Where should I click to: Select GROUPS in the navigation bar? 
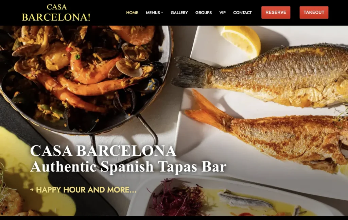(204, 13)
